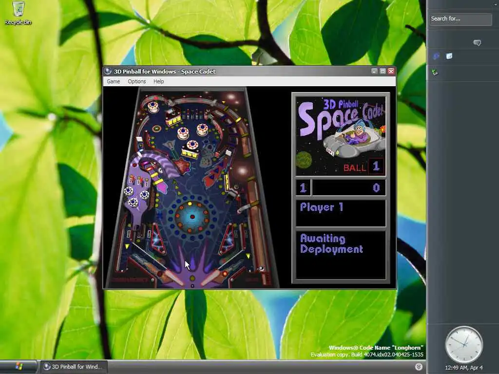Click the red star on the table

183,166
